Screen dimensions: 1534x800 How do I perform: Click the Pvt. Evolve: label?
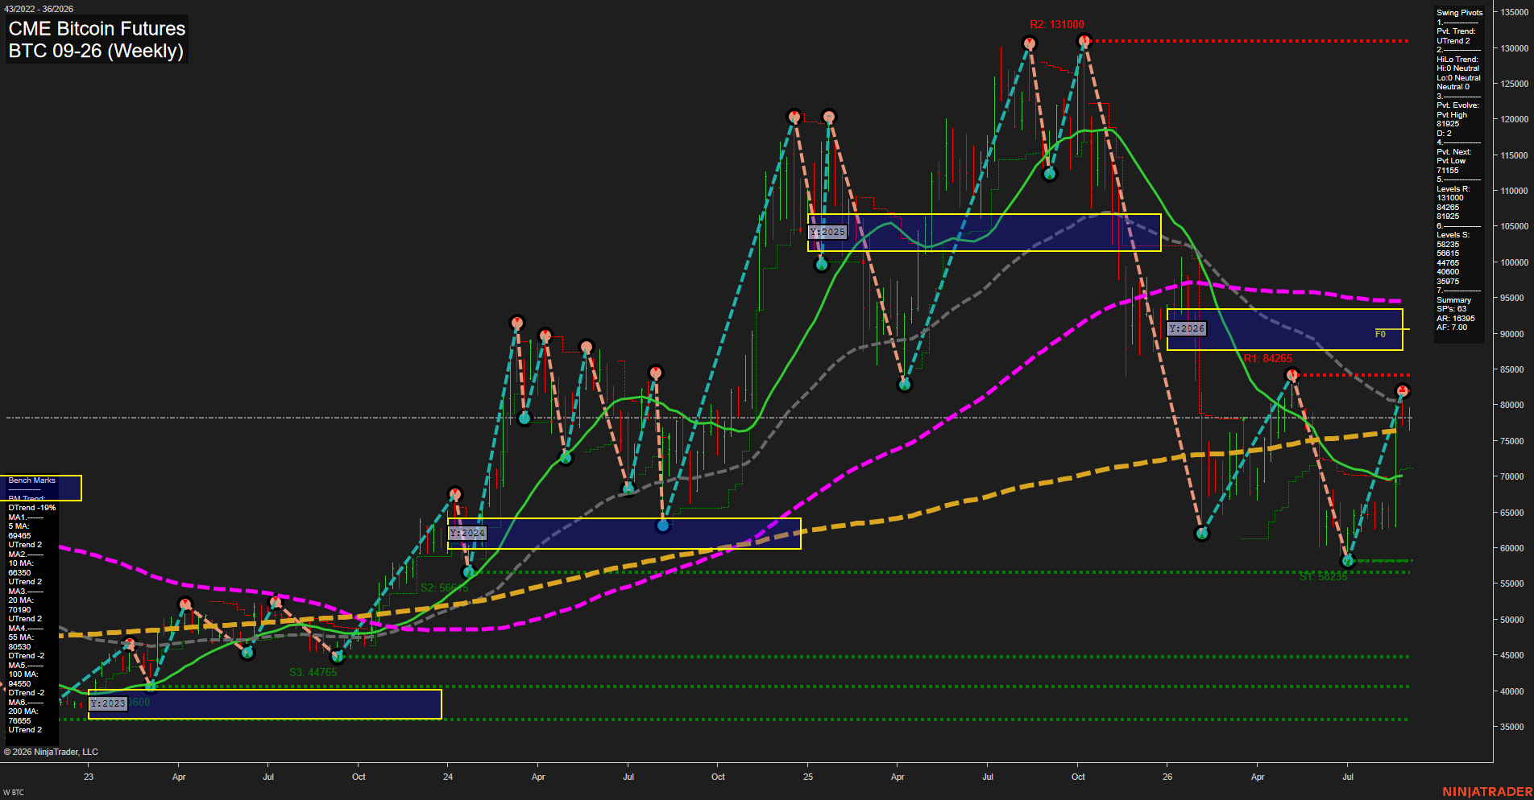1457,105
